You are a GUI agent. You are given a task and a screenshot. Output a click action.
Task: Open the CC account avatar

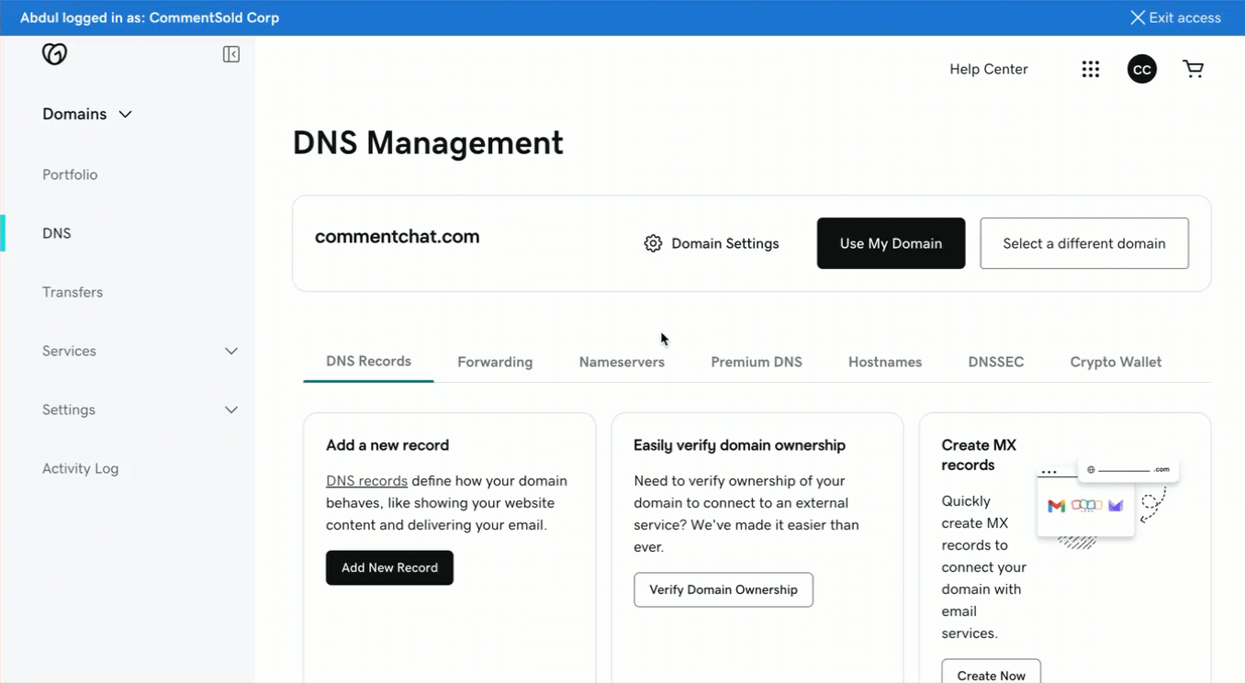1141,69
